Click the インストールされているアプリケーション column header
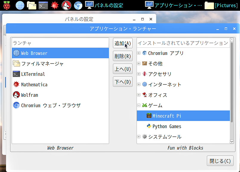Screen dimensions: 240x172 click(183, 43)
